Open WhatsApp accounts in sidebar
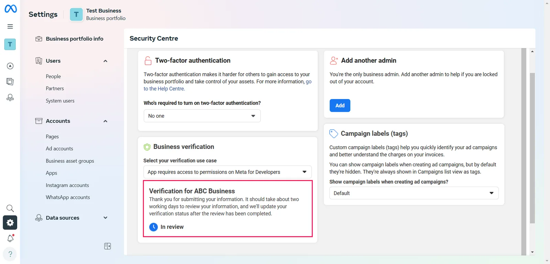 point(68,197)
